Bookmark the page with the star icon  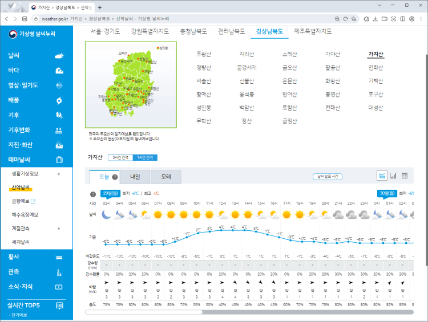click(x=354, y=19)
